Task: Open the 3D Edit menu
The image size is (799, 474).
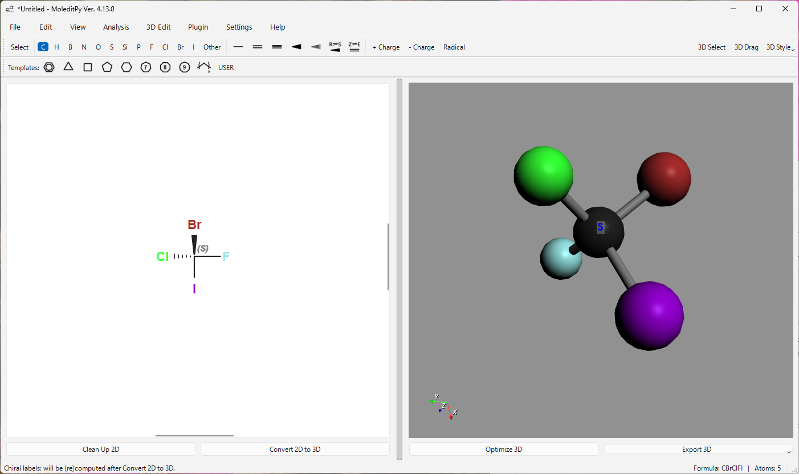Action: [158, 27]
